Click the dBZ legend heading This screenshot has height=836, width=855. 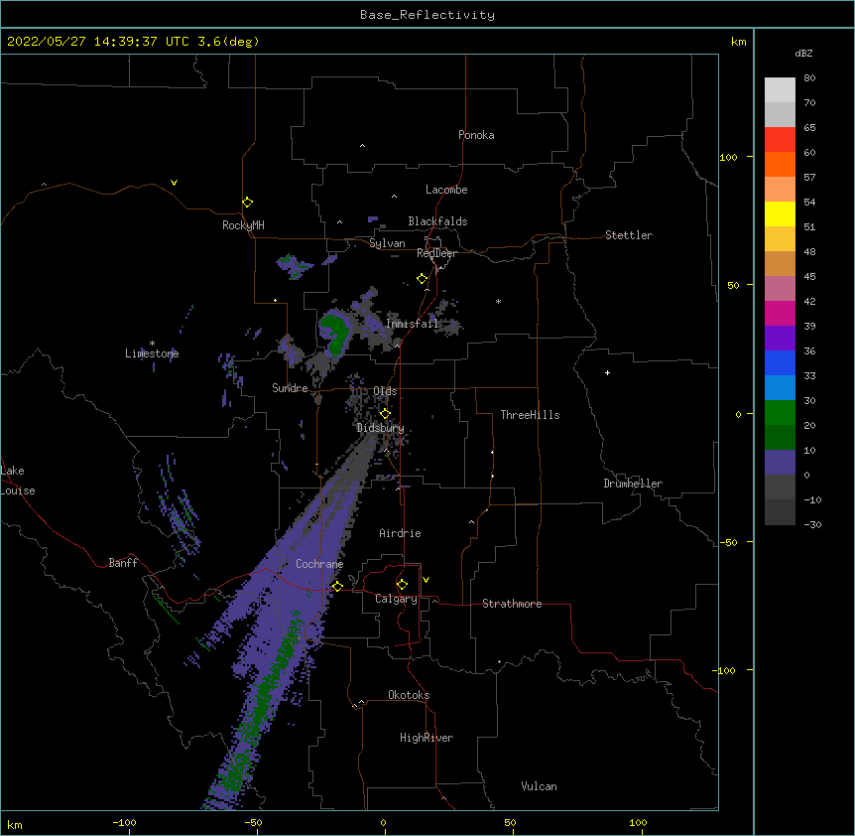pos(803,53)
